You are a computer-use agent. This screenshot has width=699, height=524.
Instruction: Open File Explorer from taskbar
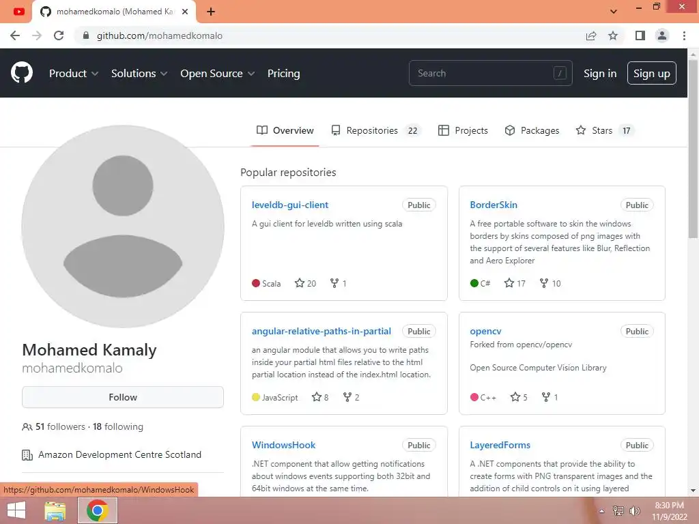[x=55, y=510]
